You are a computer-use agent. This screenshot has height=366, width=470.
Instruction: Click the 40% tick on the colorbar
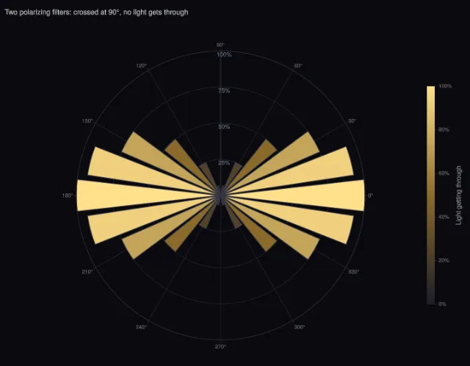444,217
